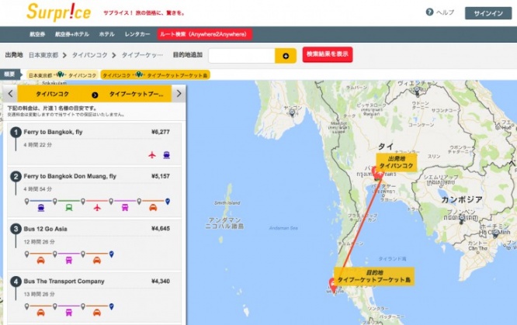
Task: Click the Vientiane marker on map
Action: [x=417, y=90]
